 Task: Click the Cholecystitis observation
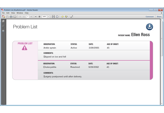pos(50,67)
